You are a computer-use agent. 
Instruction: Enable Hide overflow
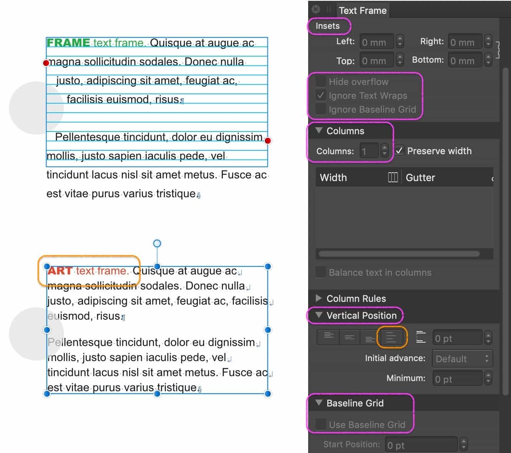tap(320, 81)
